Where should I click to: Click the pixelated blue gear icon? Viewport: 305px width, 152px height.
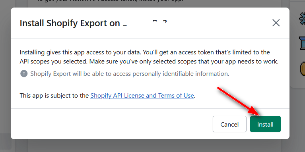click(x=302, y=19)
